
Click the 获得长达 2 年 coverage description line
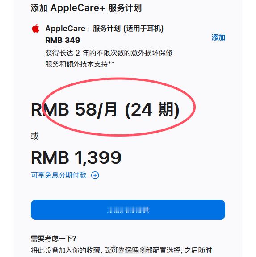pos(109,53)
